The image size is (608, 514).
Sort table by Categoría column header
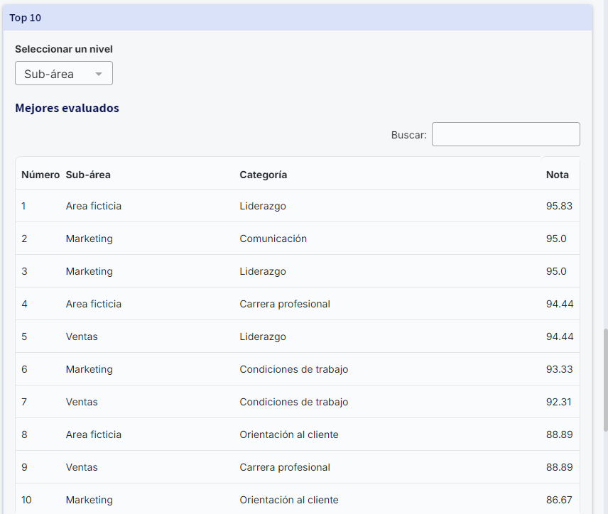coord(263,175)
